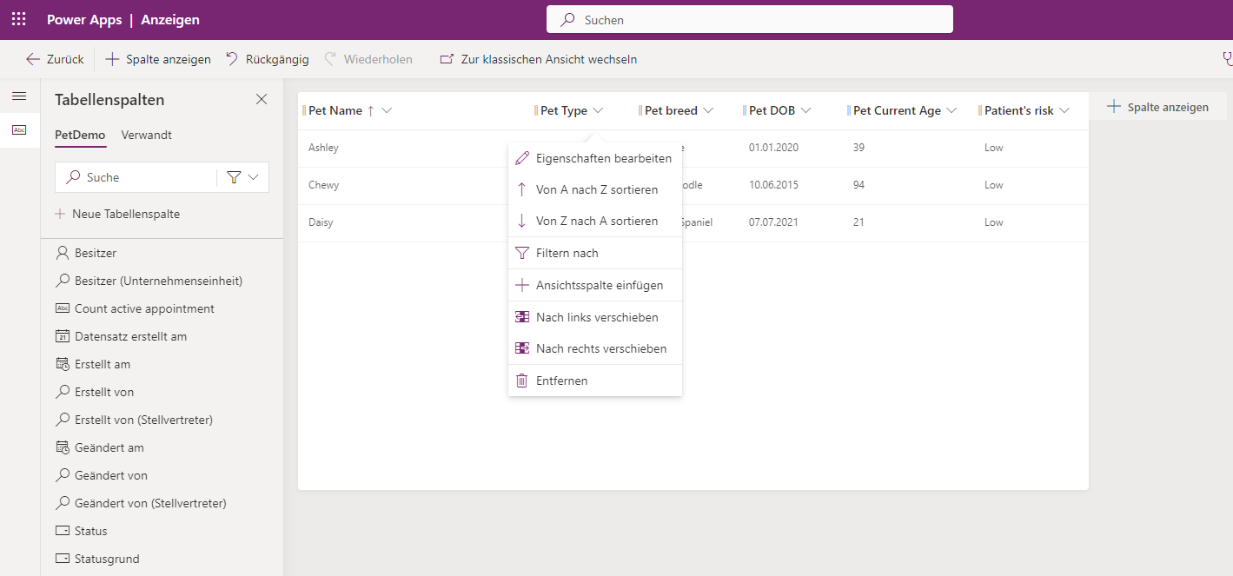Click the Ashley row cell
Screen dimensions: 1233x576
[x=323, y=148]
